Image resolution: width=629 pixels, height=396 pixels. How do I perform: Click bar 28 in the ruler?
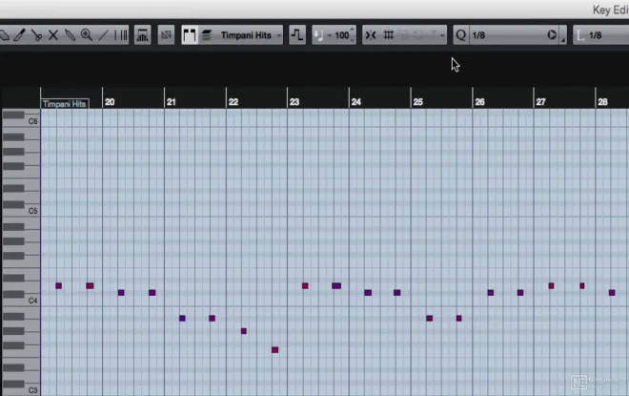tap(602, 102)
